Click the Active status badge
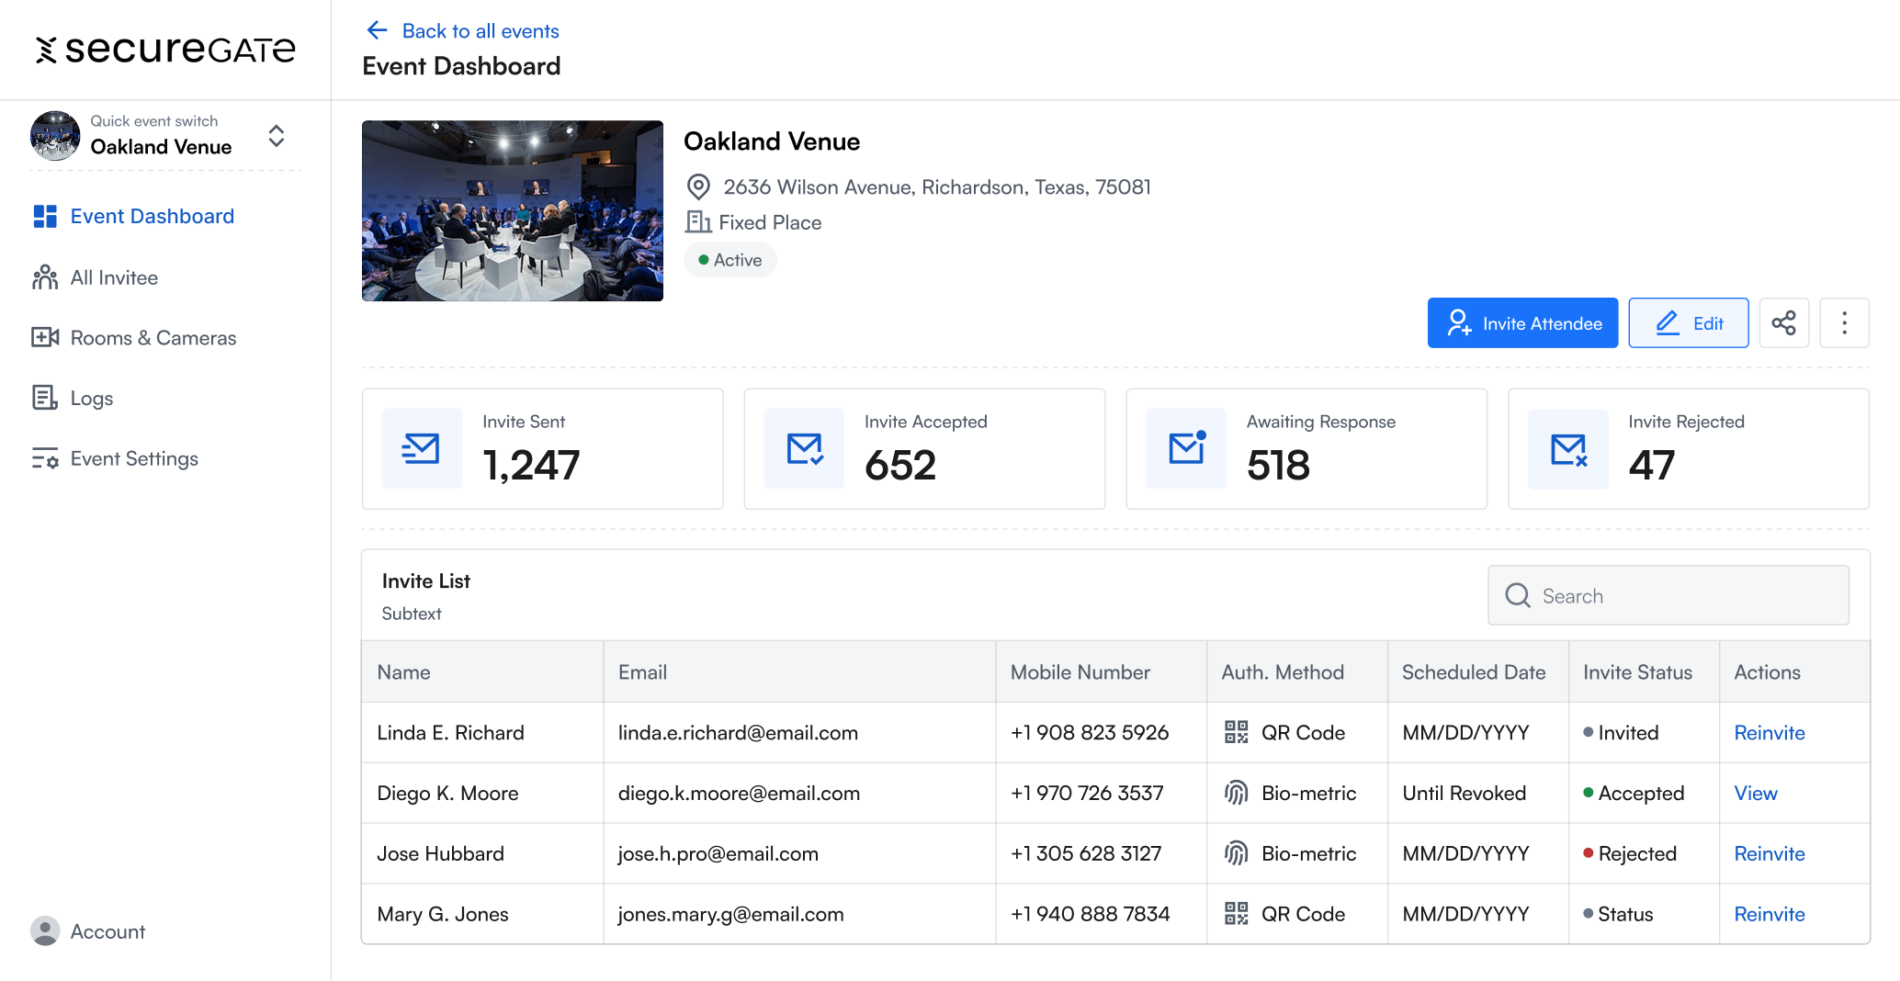The height and width of the screenshot is (981, 1900). pos(730,260)
